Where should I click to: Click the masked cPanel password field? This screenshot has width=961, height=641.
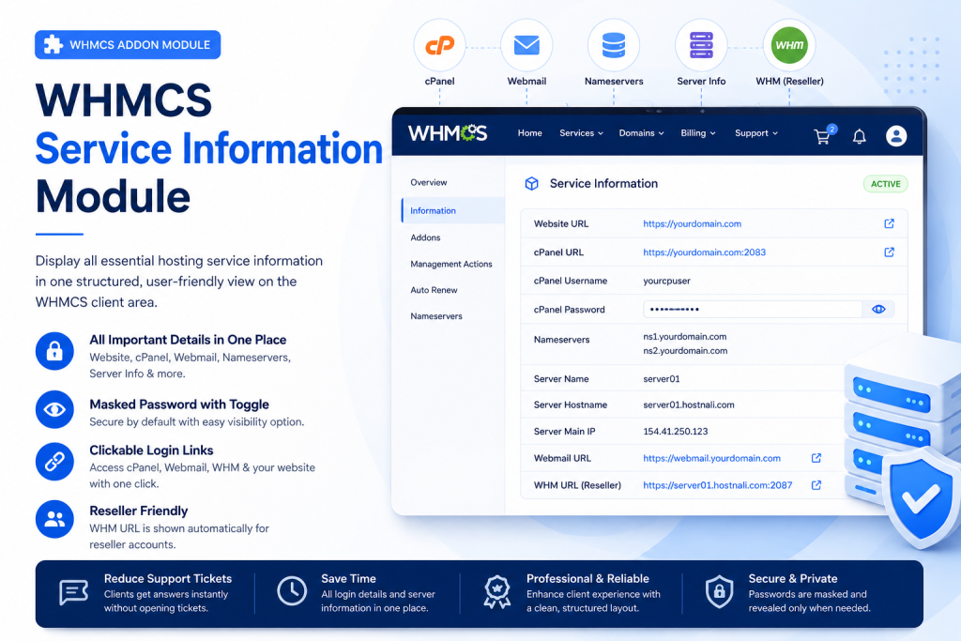[x=752, y=309]
